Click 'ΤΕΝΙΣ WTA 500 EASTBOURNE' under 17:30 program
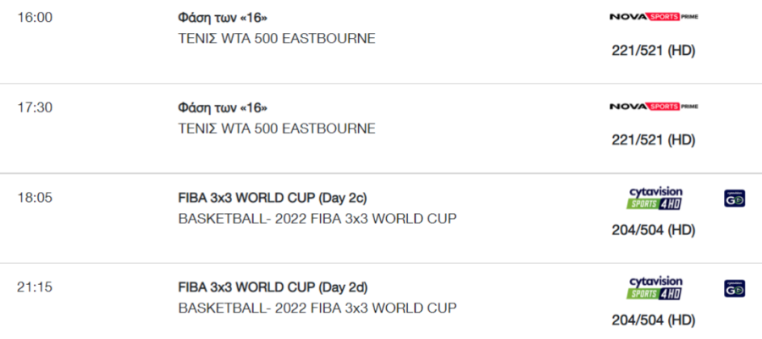Viewport: 762px width, 339px height. click(x=277, y=128)
